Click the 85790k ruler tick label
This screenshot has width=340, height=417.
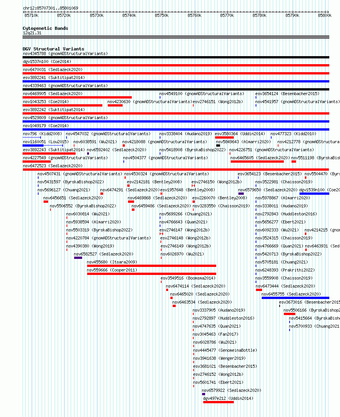292,15
